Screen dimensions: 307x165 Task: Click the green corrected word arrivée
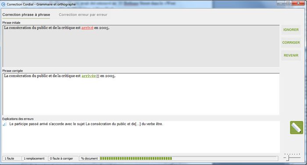pos(89,76)
